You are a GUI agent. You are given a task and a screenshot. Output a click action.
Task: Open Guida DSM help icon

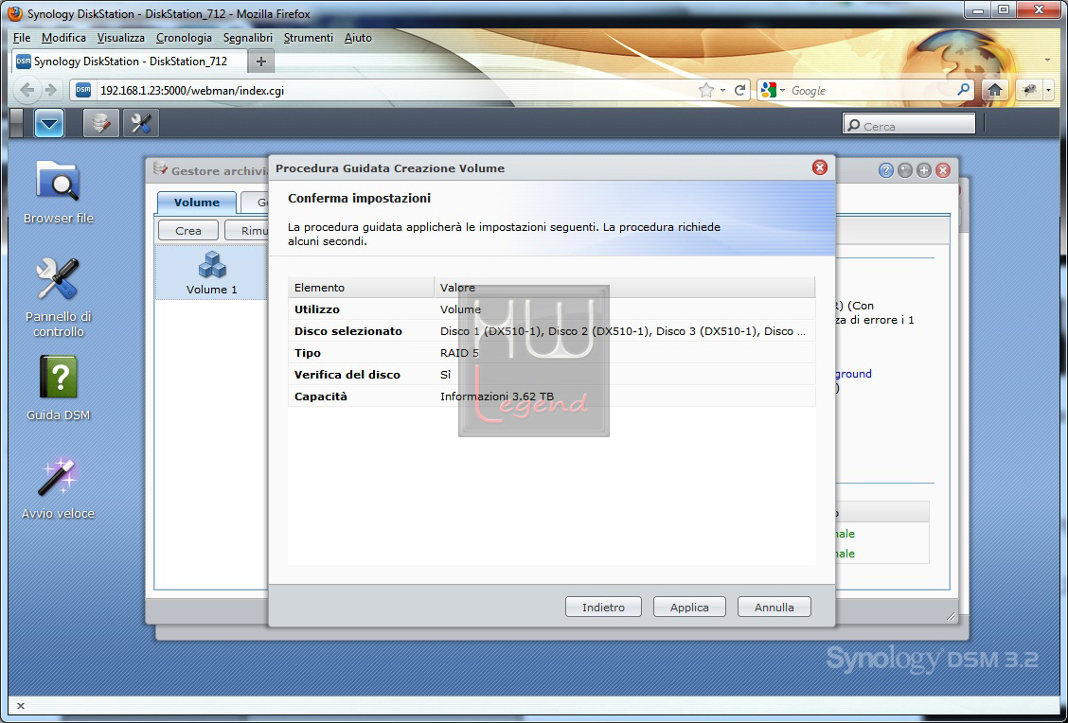[58, 387]
